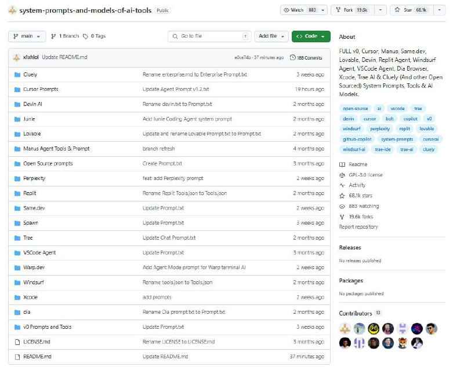This screenshot has width=464, height=367.
Task: Open the Packages section heading
Action: [x=351, y=281]
